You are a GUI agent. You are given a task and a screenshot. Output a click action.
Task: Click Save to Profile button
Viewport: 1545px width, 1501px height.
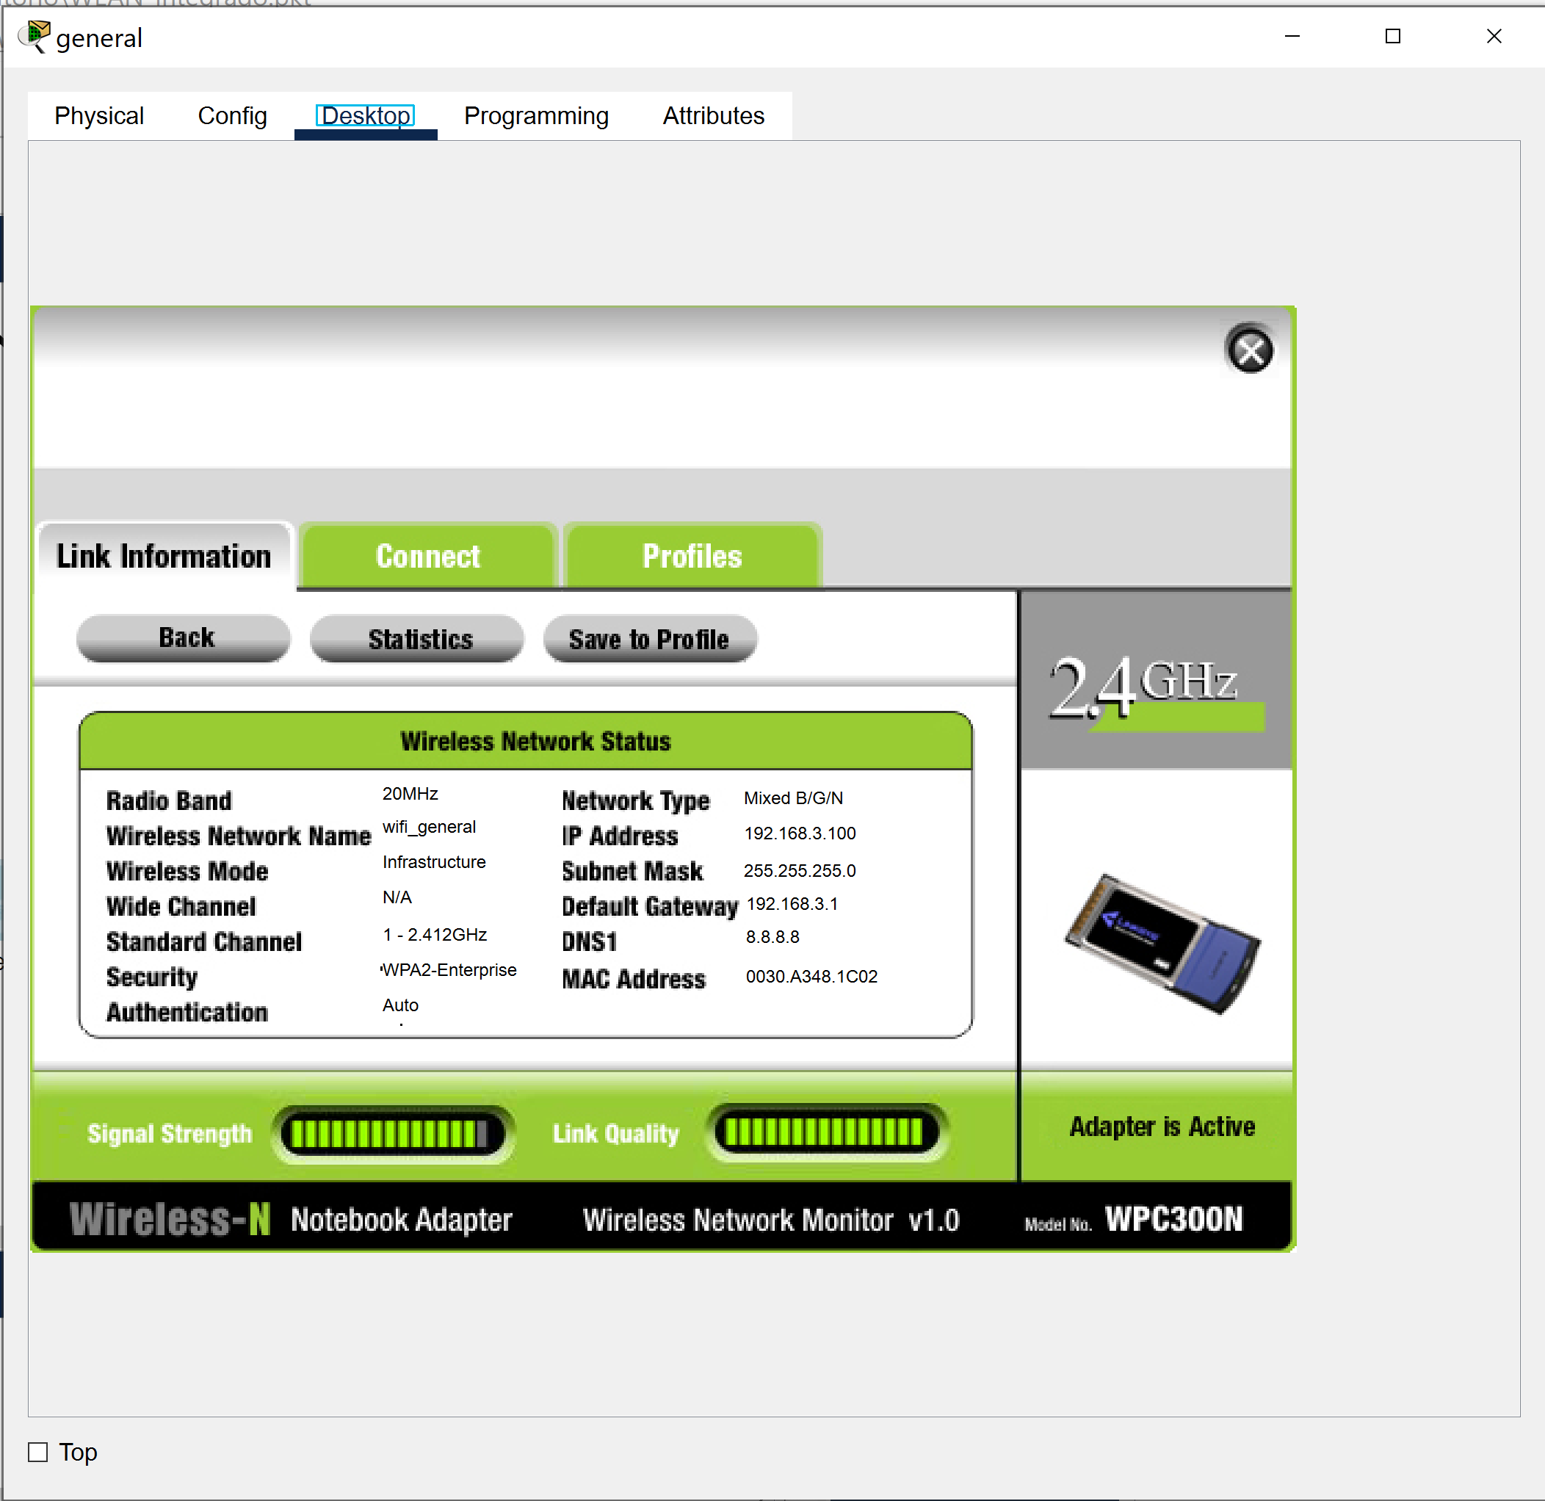pyautogui.click(x=648, y=639)
